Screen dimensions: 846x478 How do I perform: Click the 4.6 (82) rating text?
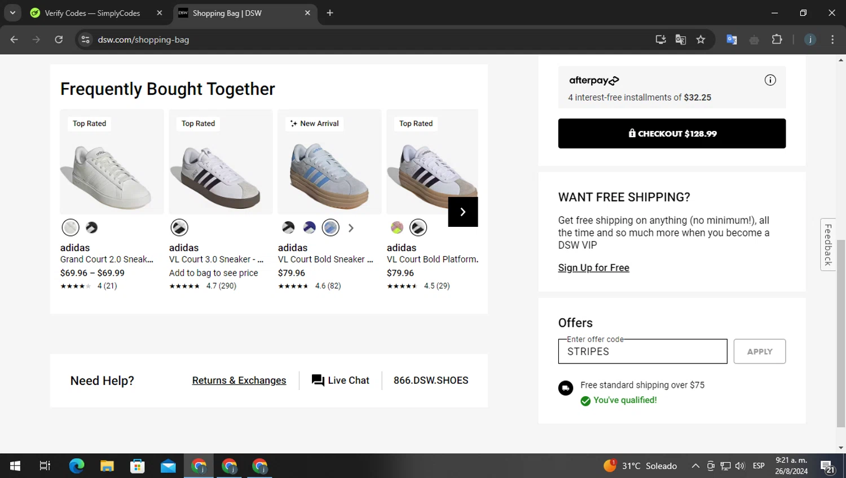[328, 286]
